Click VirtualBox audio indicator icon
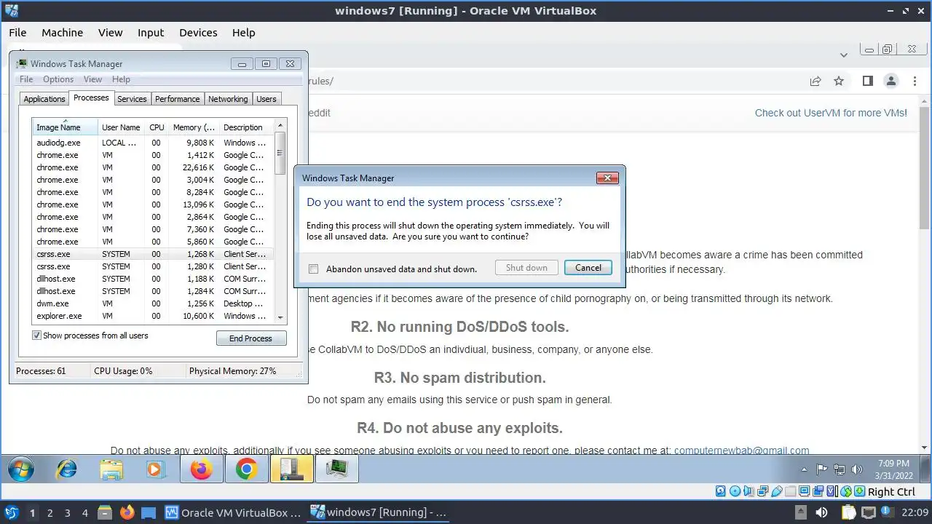This screenshot has height=524, width=932. pyautogui.click(x=749, y=492)
